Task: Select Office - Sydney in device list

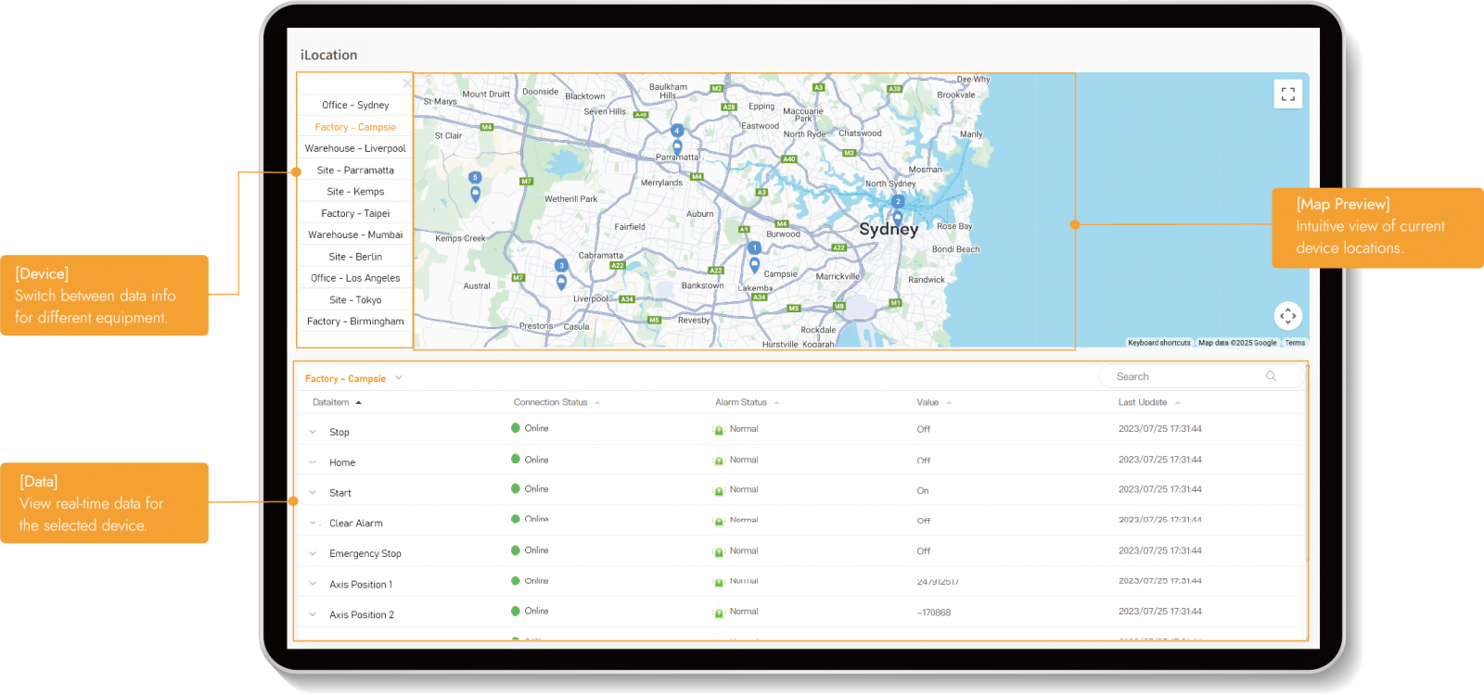Action: coord(355,106)
